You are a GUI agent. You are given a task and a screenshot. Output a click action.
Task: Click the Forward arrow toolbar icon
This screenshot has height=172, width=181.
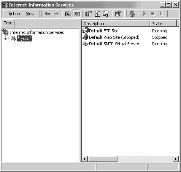56,14
